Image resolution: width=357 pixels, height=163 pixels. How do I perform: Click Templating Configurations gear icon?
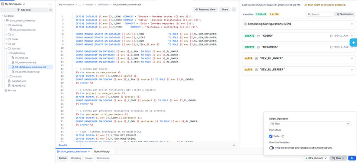pyautogui.click(x=245, y=24)
